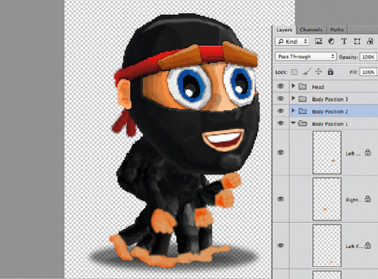Lock position move icon
Viewport: 378px width, 279px height.
[x=319, y=72]
